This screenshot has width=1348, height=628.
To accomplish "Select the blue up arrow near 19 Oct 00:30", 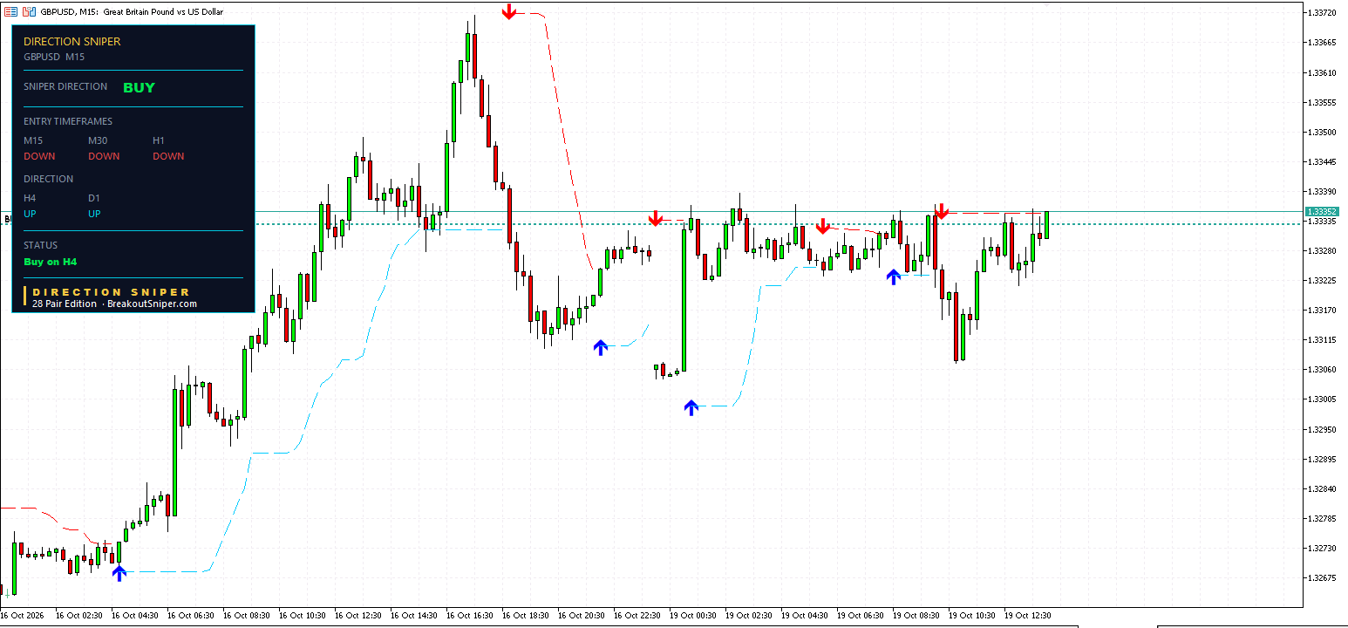I will click(x=691, y=407).
